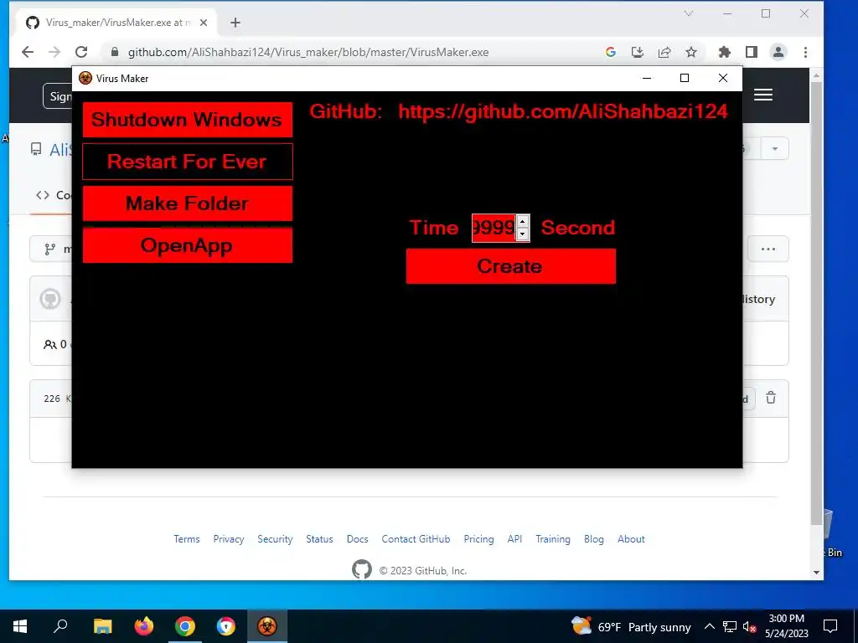Open GitHub Terms link

(x=187, y=539)
